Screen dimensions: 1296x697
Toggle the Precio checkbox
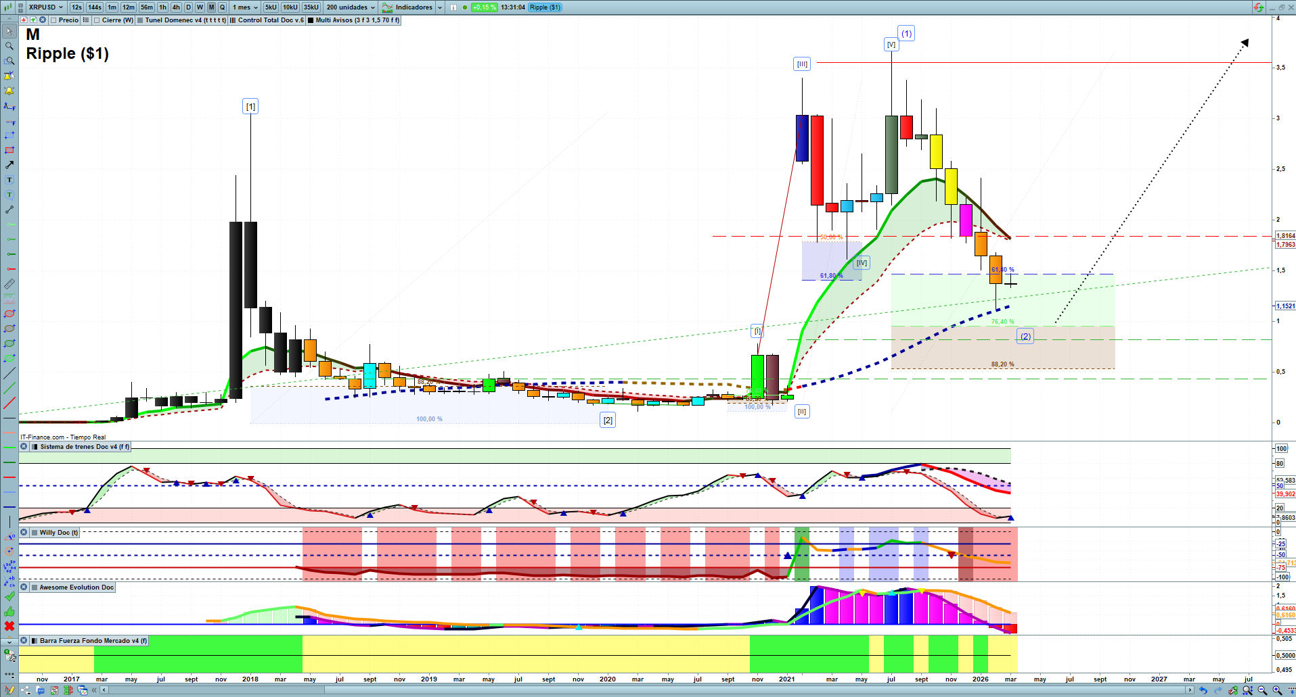pos(53,20)
